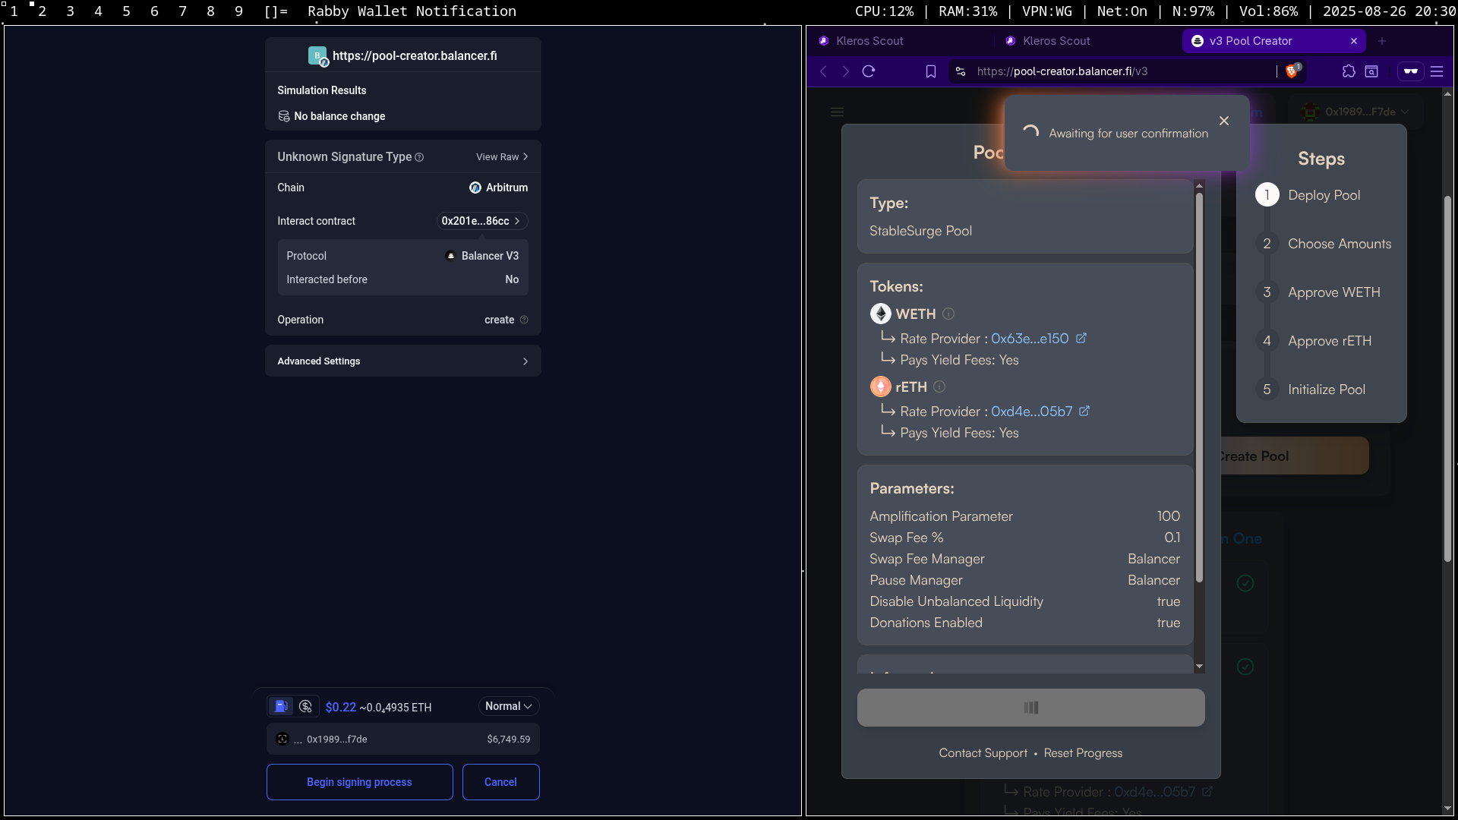Image resolution: width=1458 pixels, height=820 pixels.
Task: Click the browser page vertical scrollbar thumb
Action: point(1447,380)
